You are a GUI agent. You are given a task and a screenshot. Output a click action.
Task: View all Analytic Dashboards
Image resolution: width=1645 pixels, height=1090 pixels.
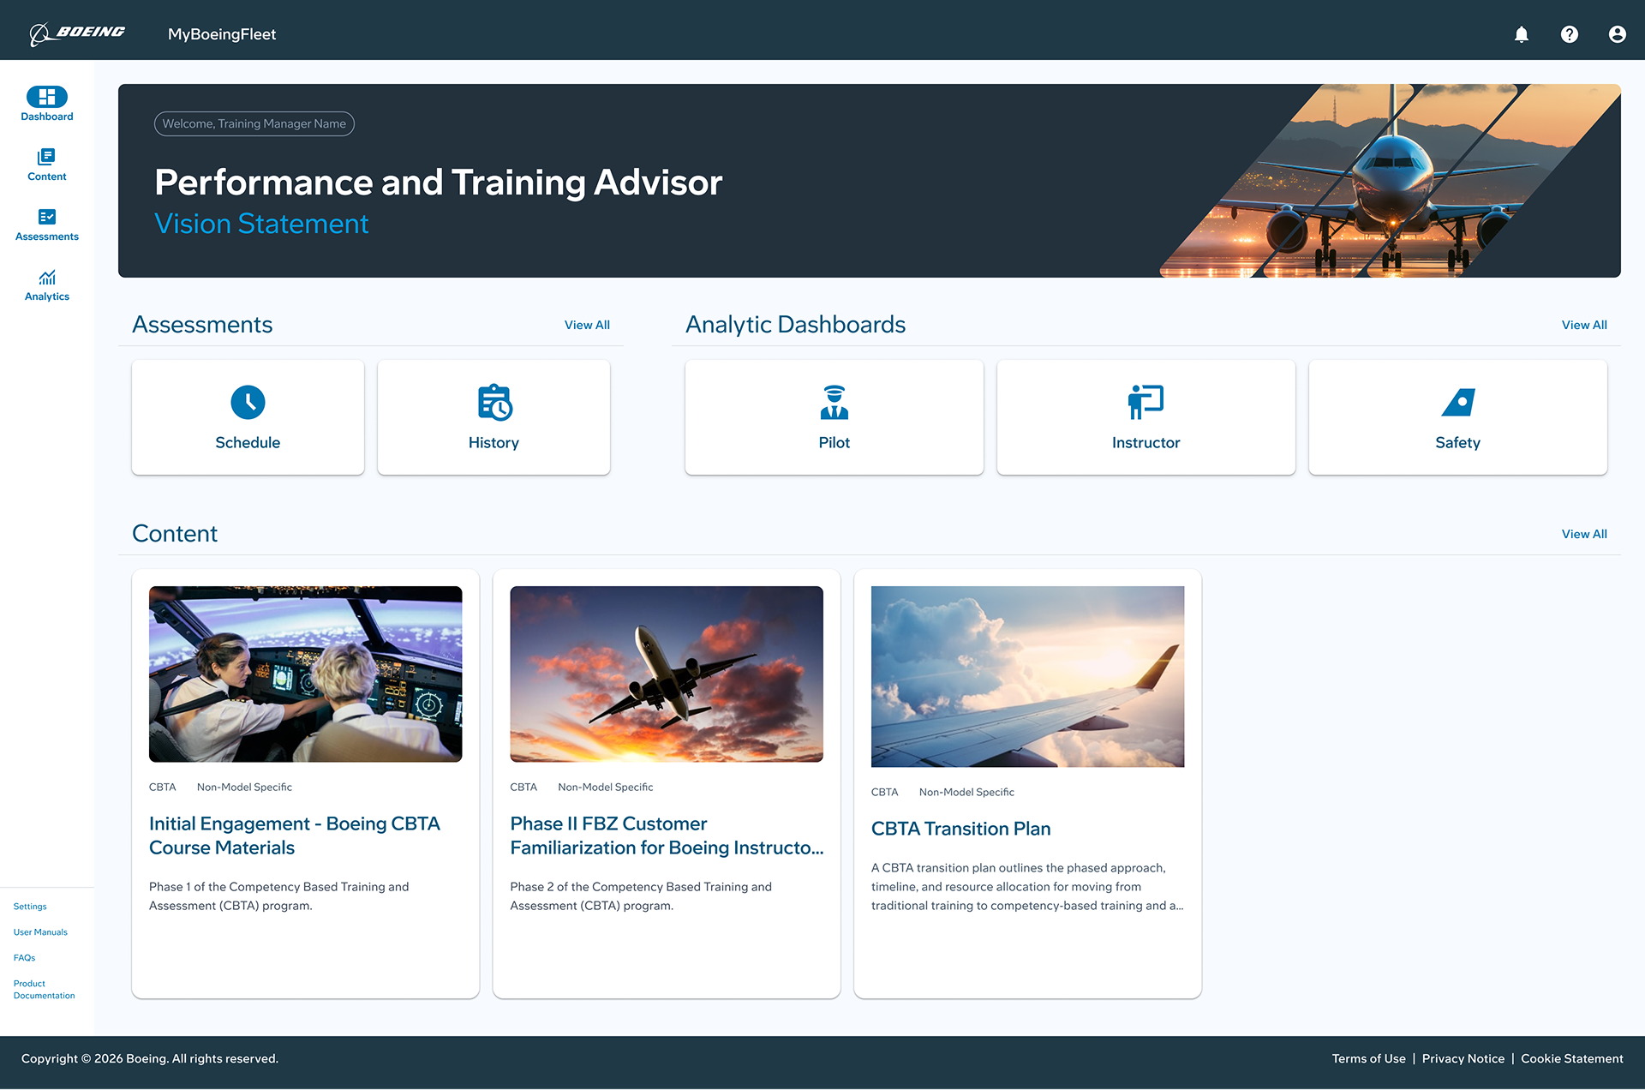(x=1584, y=325)
